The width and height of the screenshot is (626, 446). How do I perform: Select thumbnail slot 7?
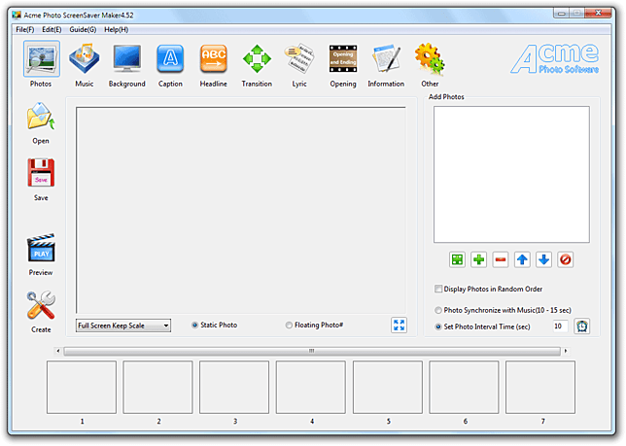click(540, 388)
